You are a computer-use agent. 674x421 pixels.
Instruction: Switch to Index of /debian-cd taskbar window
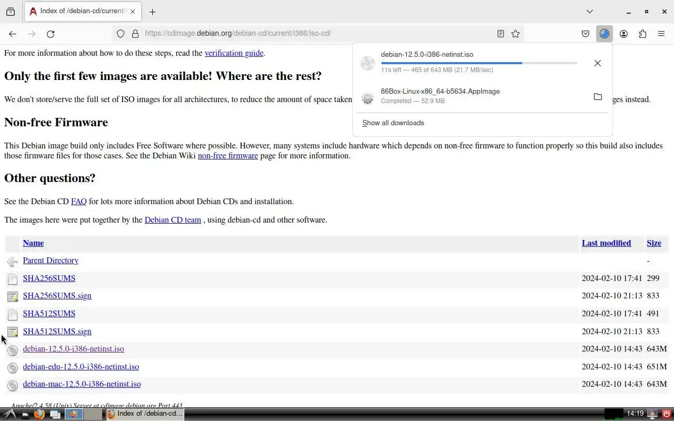tap(145, 414)
